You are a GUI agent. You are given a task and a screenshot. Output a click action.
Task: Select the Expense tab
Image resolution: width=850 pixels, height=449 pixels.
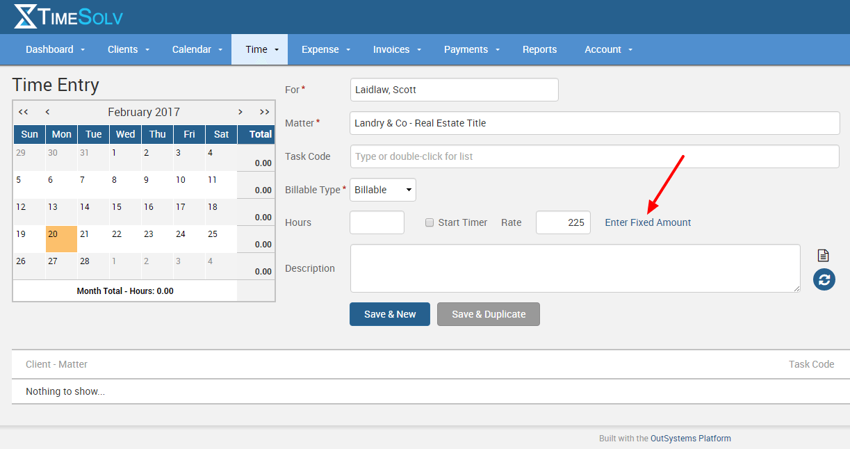320,49
